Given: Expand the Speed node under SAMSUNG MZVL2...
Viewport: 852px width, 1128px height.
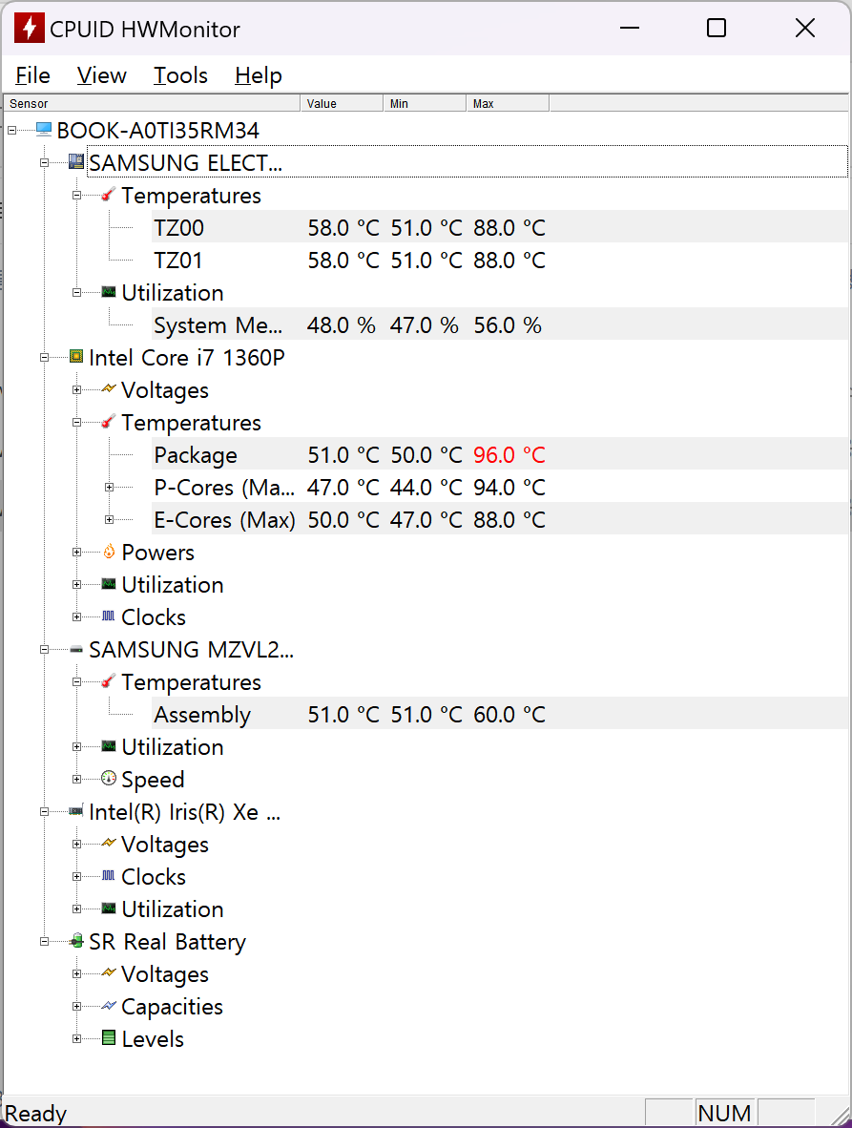Looking at the screenshot, I should [77, 779].
